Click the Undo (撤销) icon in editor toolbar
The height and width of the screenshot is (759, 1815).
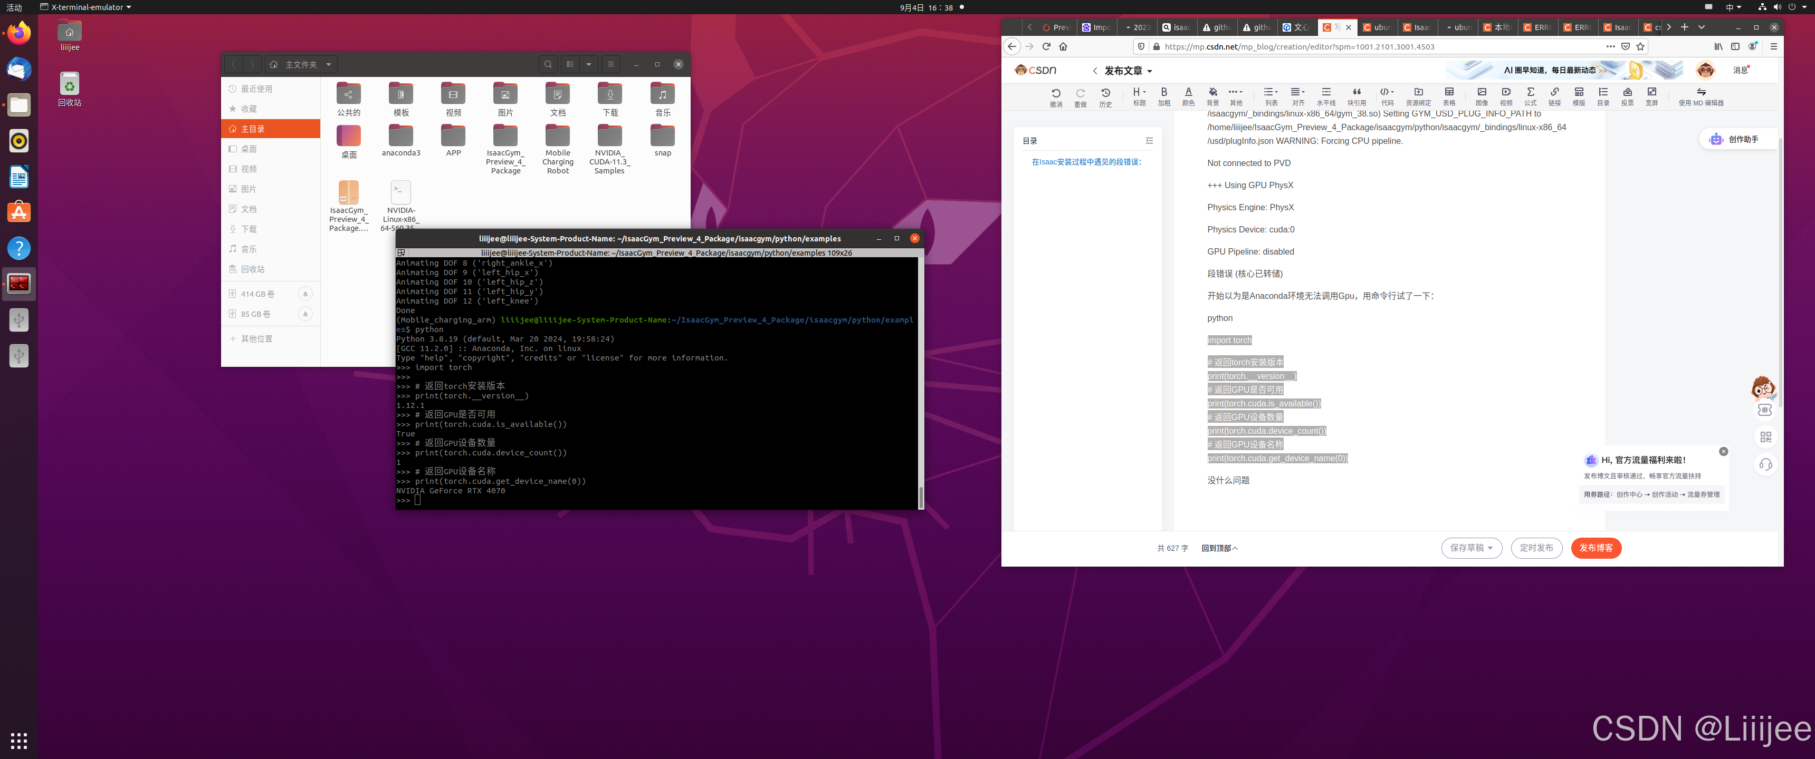click(x=1056, y=95)
